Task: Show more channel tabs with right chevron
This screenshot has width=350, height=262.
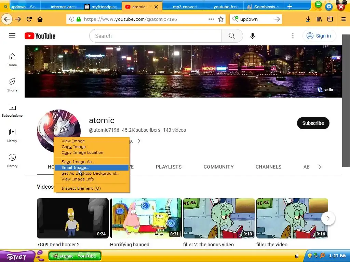Action: (320, 167)
